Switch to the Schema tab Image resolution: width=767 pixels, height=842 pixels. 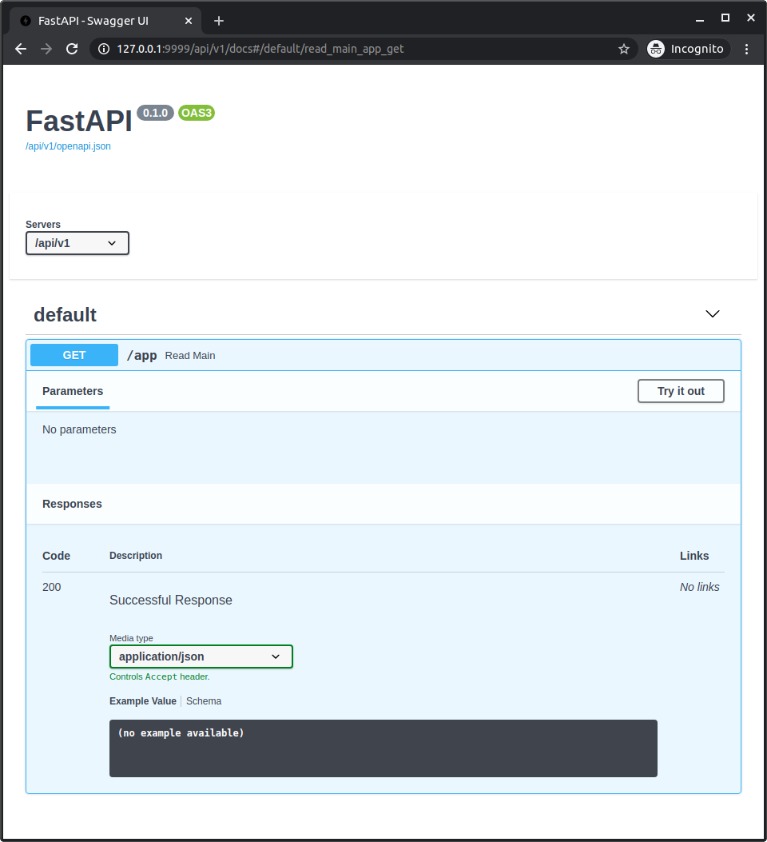(204, 701)
